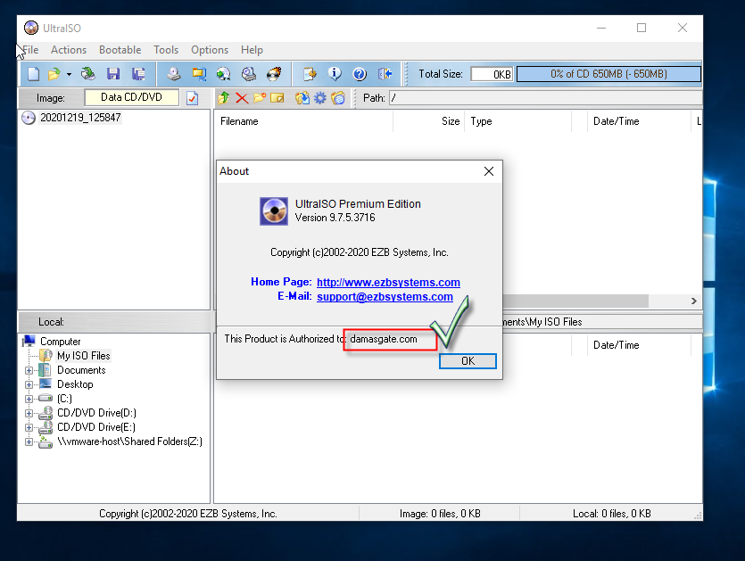Select the 20201219_125847 image root
This screenshot has width=745, height=561.
click(x=80, y=118)
